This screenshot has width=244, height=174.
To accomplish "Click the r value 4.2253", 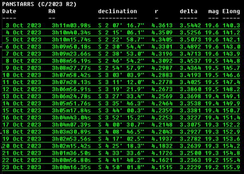I will (162, 118).
